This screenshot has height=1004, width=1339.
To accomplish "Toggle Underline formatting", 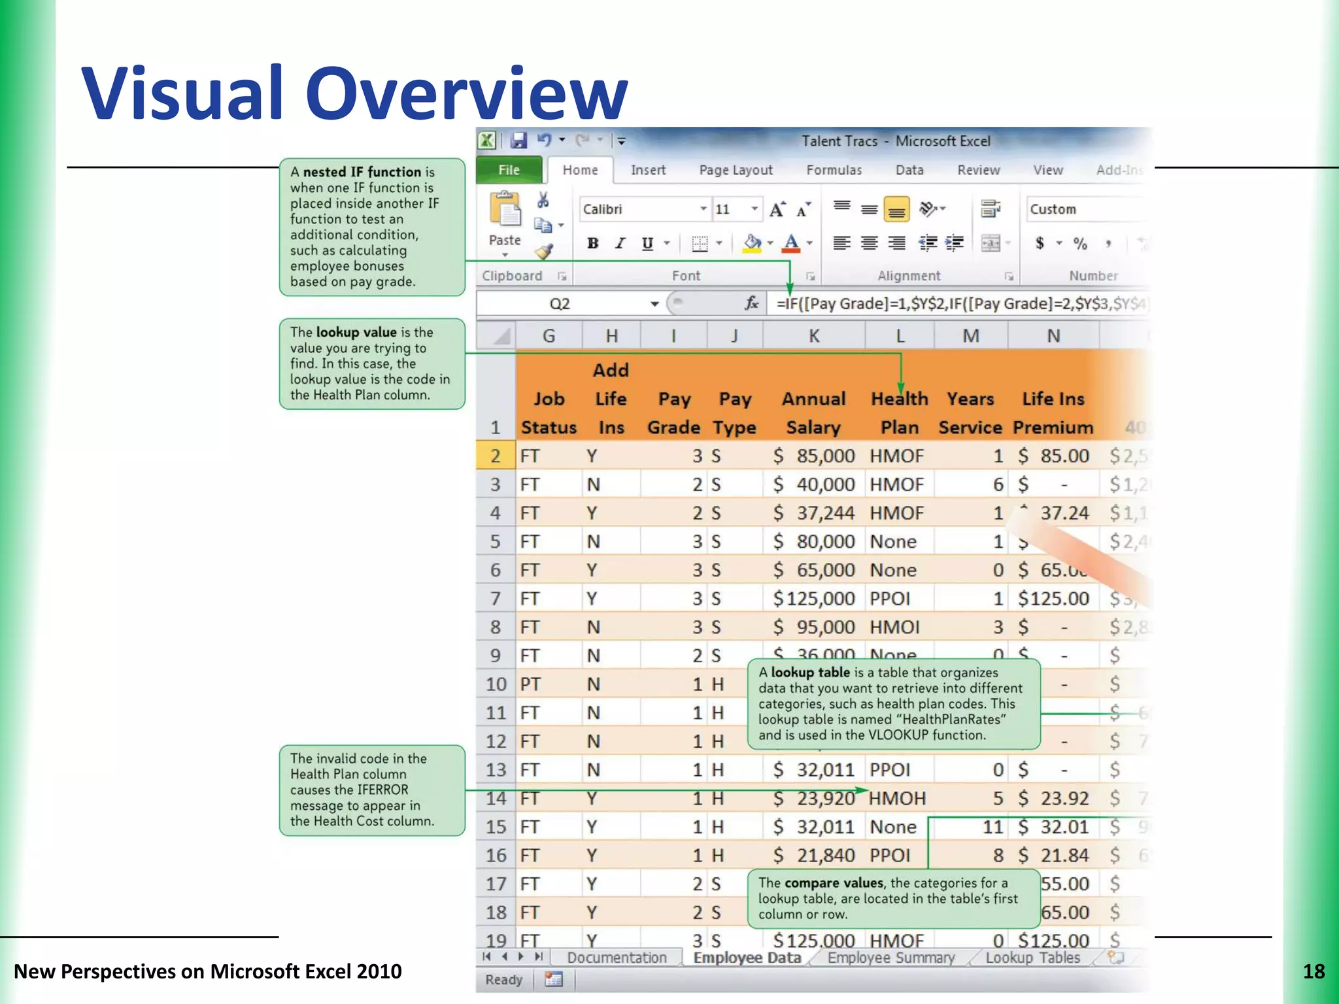I will [647, 243].
